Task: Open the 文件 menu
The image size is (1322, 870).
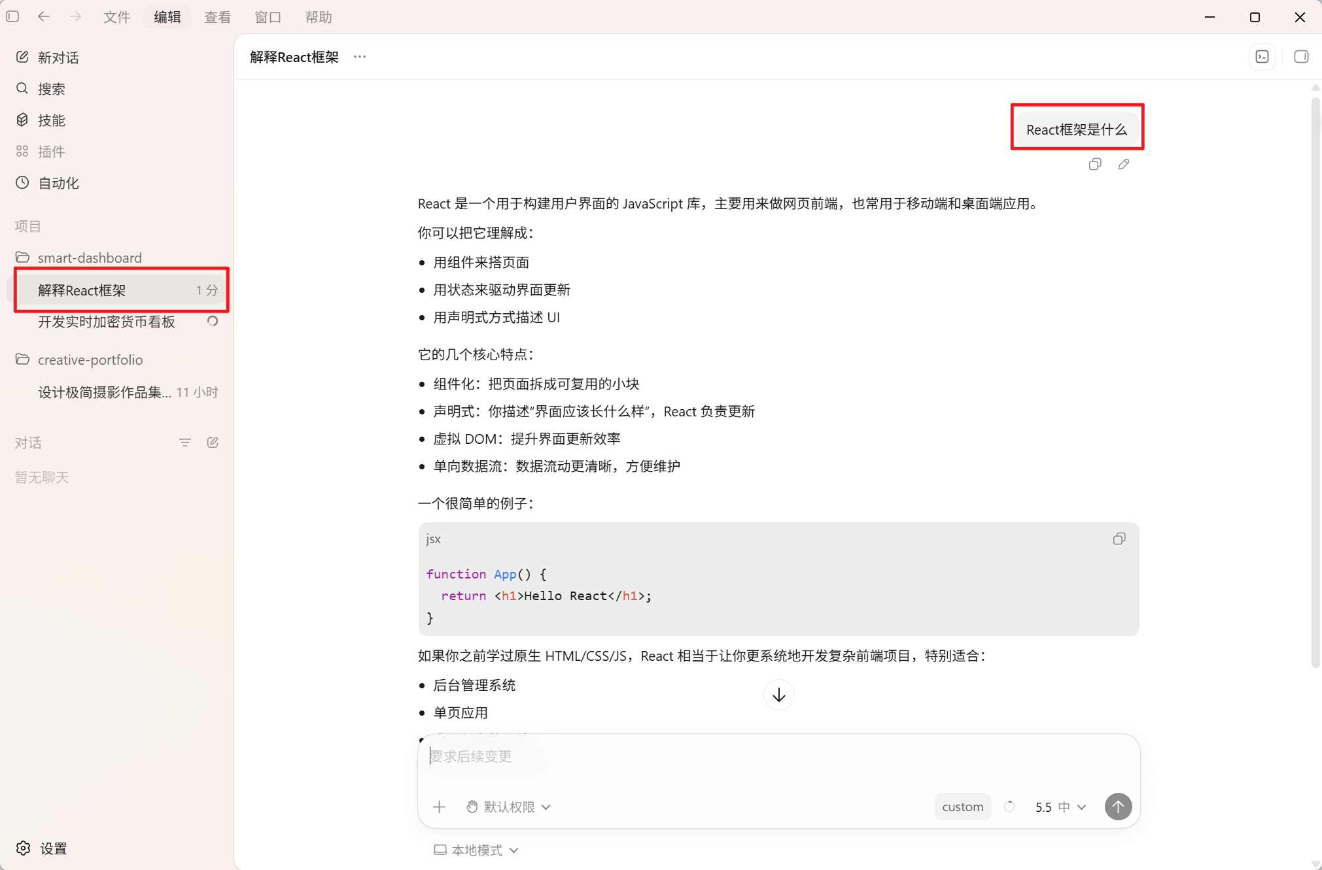Action: coord(116,17)
